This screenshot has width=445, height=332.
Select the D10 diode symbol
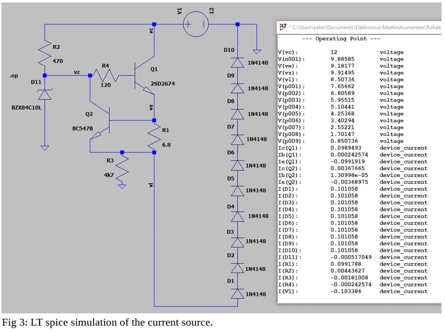(238, 62)
